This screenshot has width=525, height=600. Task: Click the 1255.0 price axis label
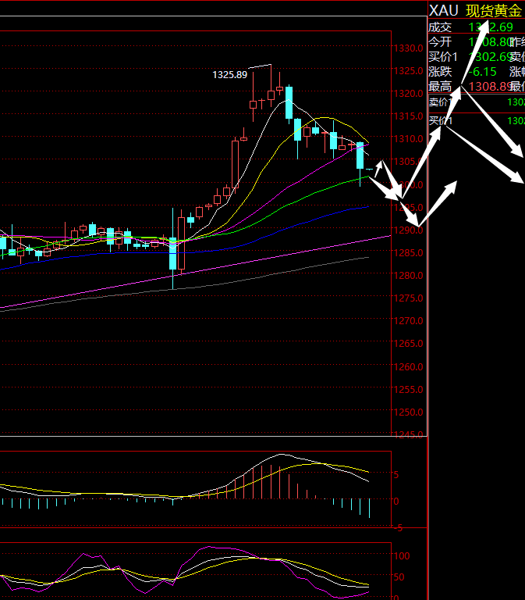[409, 389]
